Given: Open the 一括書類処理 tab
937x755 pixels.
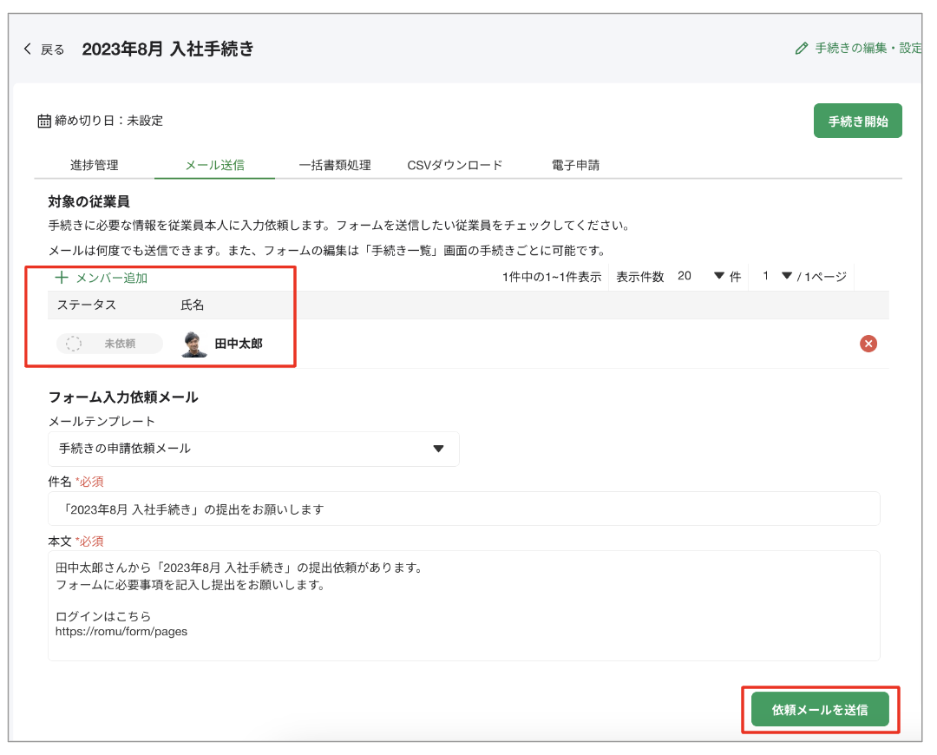Looking at the screenshot, I should [x=334, y=165].
